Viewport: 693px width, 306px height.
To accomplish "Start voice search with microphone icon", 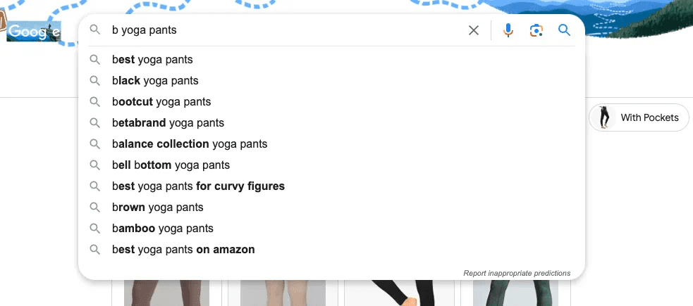I will pos(508,30).
